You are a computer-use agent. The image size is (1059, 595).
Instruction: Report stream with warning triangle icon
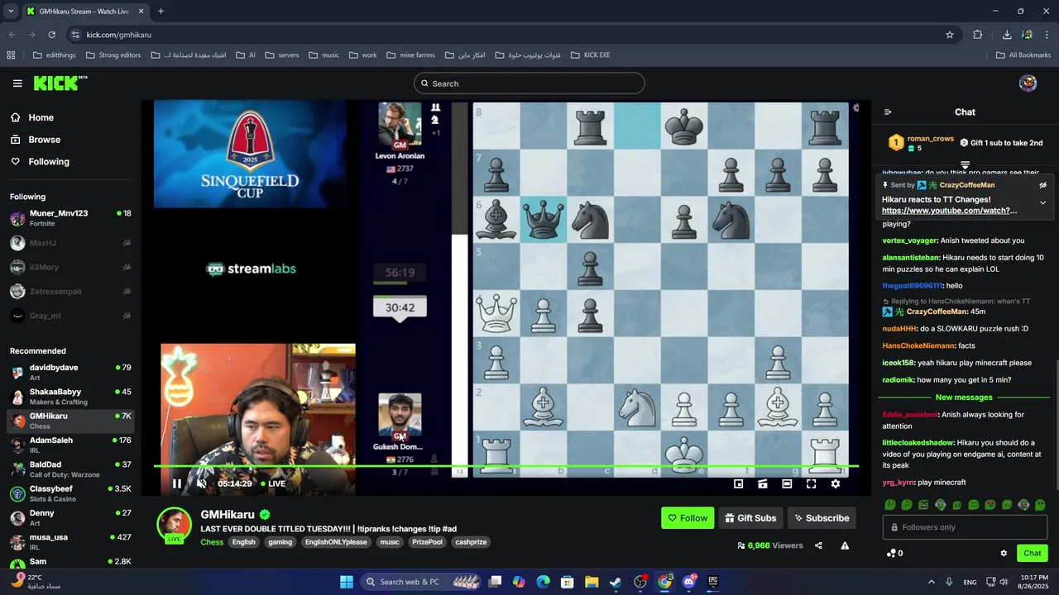[845, 545]
